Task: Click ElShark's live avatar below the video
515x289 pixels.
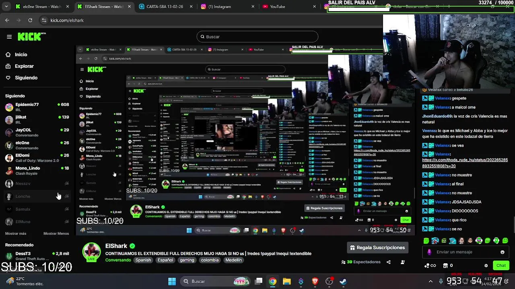Action: (x=92, y=252)
